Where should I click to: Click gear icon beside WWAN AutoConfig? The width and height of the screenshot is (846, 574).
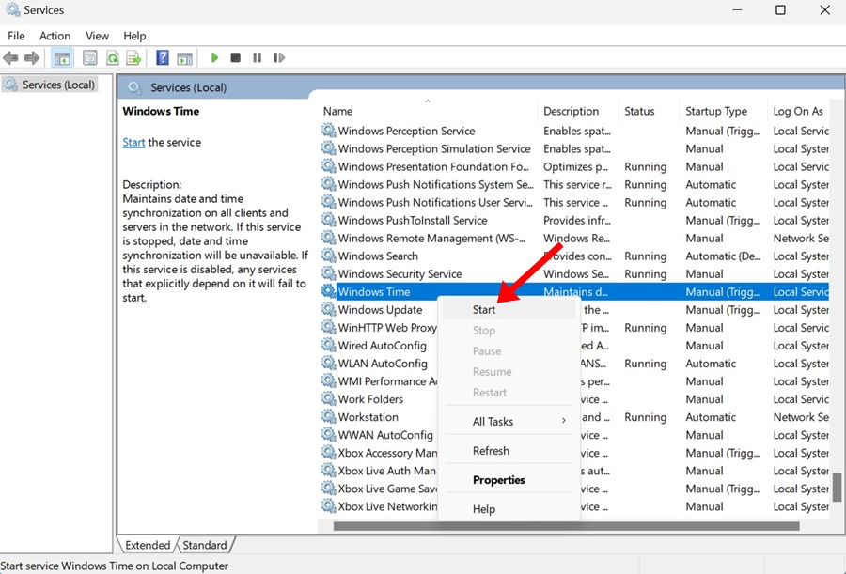tap(328, 434)
